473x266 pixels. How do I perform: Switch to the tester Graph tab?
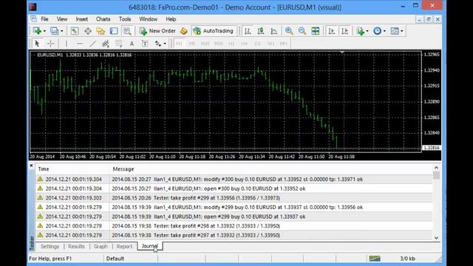click(101, 246)
